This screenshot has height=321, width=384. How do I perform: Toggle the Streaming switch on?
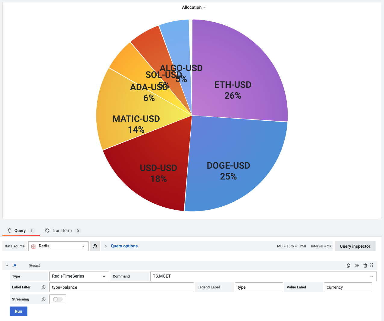58,299
